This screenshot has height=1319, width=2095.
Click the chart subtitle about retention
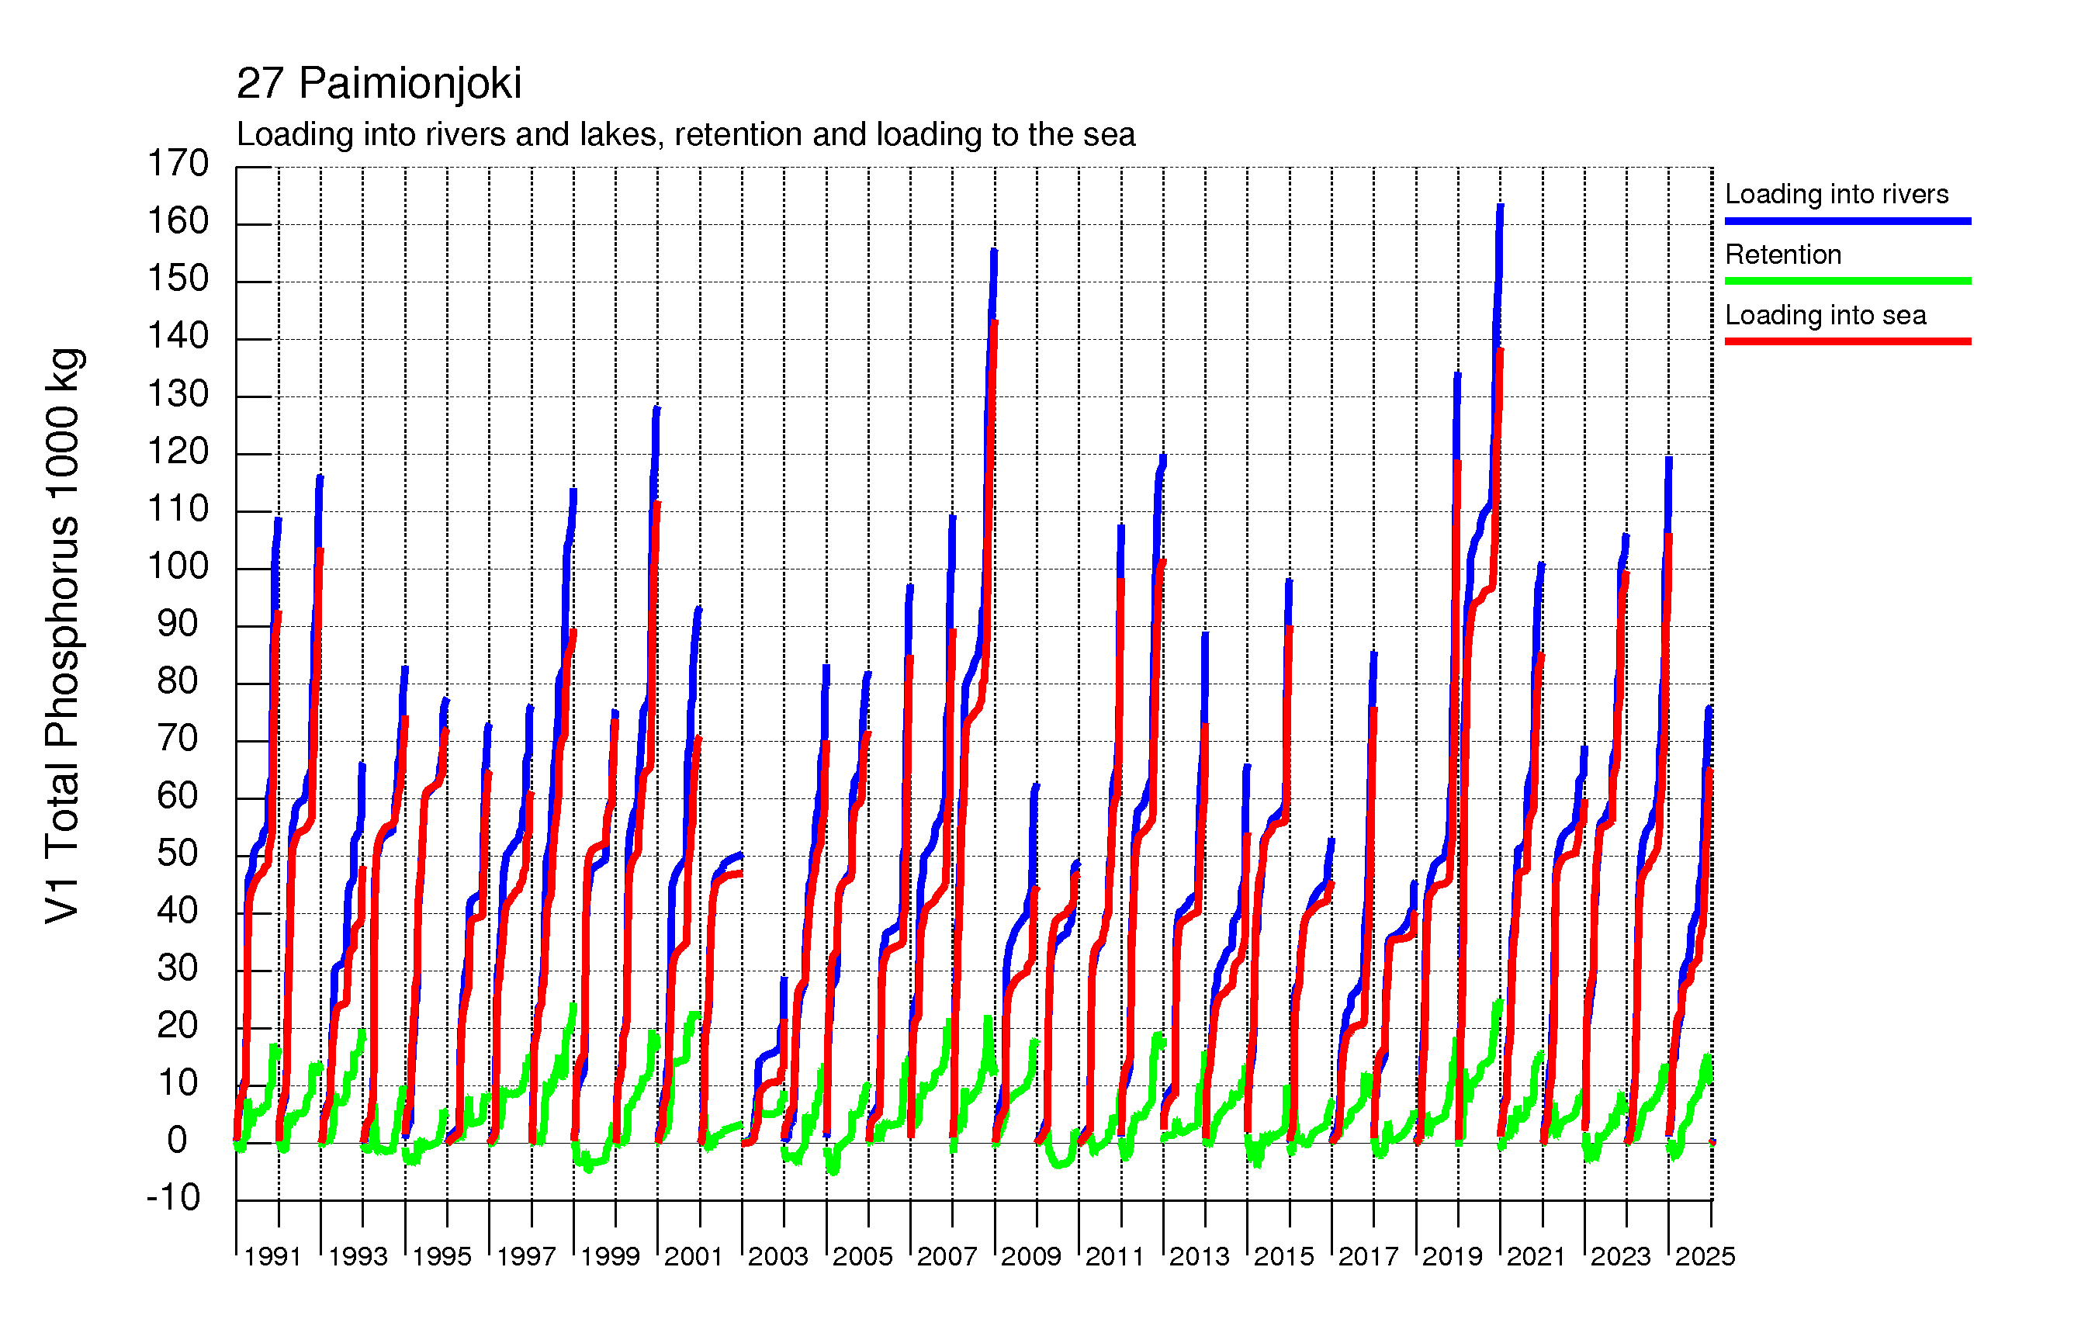(686, 135)
